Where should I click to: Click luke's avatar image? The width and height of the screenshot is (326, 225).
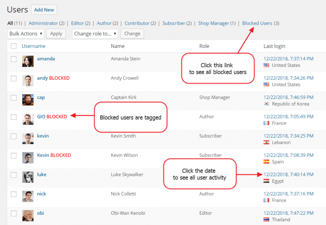[28, 177]
